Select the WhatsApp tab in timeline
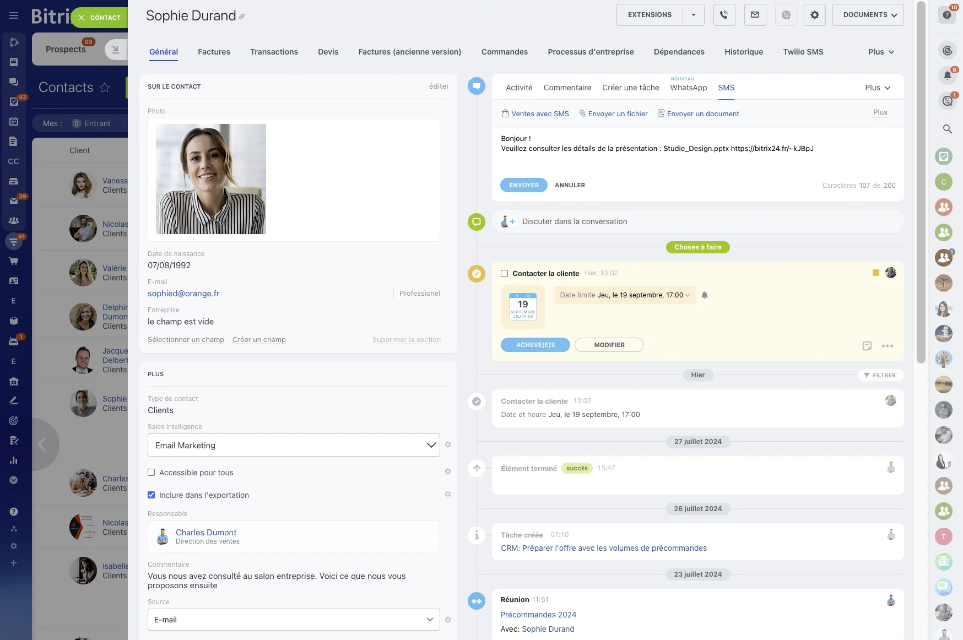 tap(688, 88)
